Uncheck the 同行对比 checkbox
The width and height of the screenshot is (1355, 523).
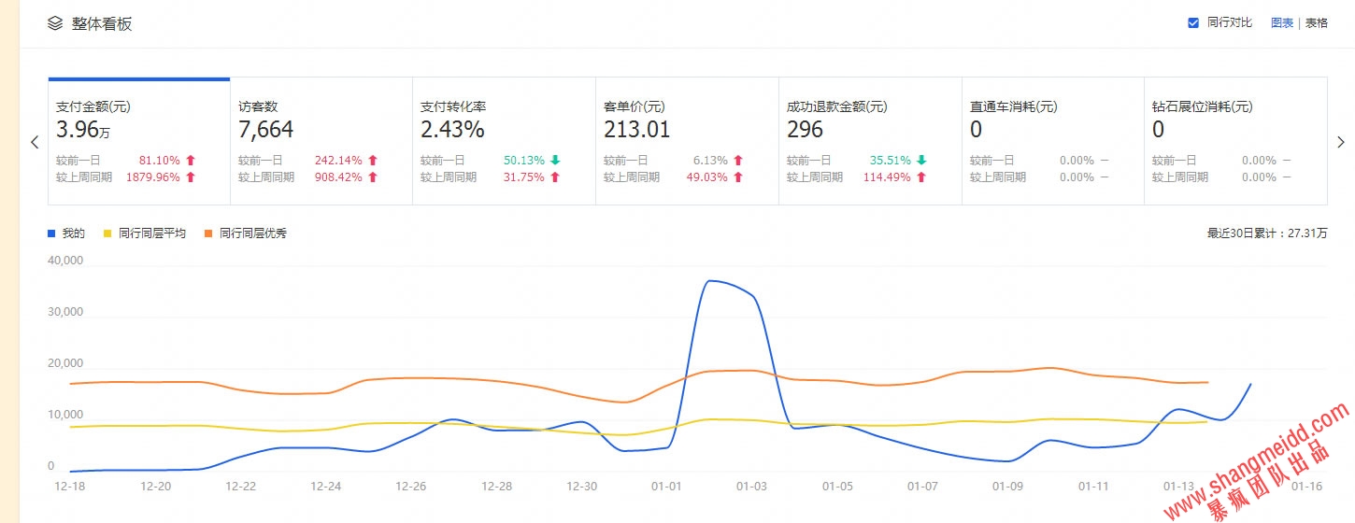pyautogui.click(x=1193, y=22)
